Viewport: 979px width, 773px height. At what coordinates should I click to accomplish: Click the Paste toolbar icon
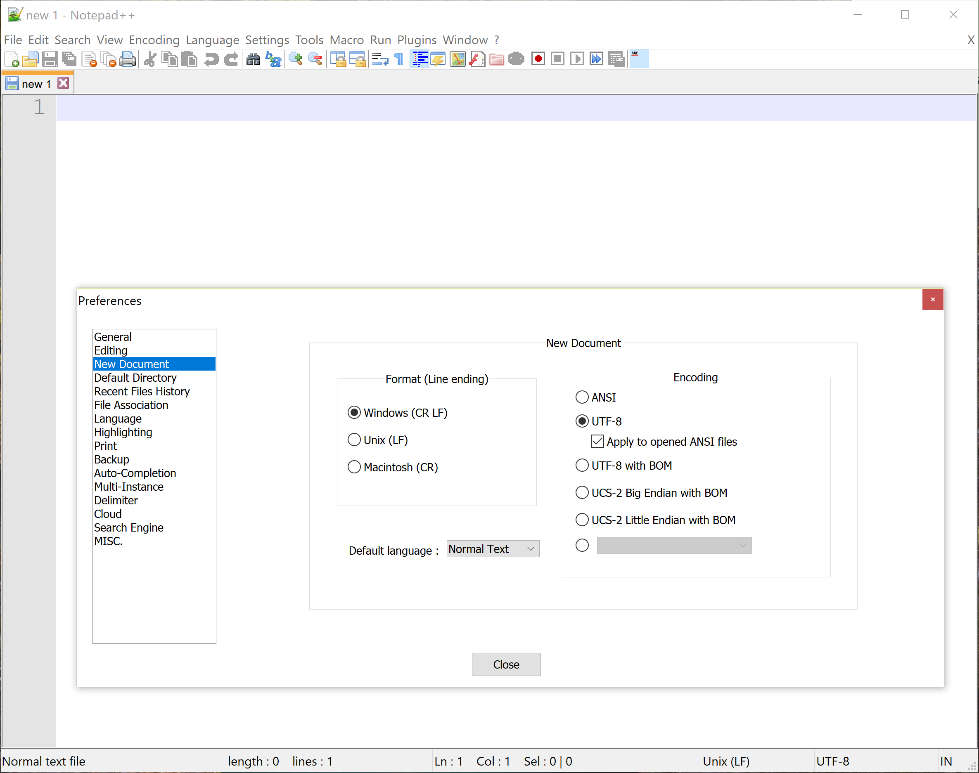(x=189, y=59)
